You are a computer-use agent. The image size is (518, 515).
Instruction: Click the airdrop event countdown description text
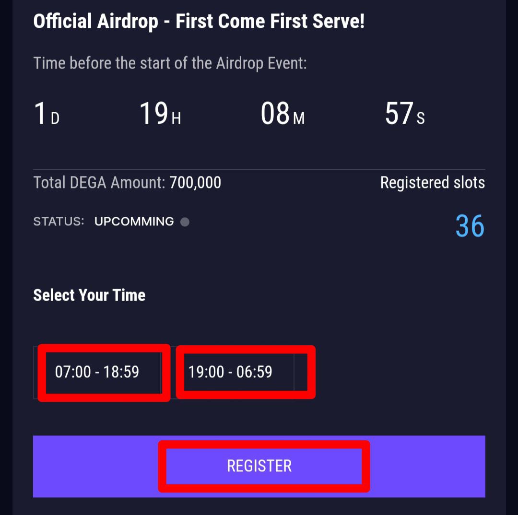pos(170,63)
